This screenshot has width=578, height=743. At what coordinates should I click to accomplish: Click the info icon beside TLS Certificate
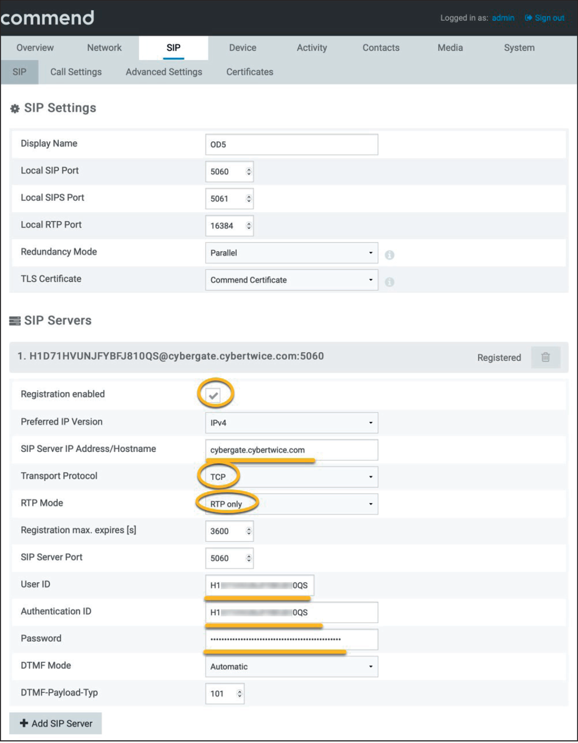389,282
